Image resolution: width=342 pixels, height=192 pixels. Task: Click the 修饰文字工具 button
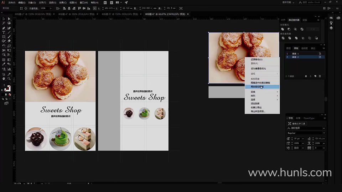tap(297, 124)
